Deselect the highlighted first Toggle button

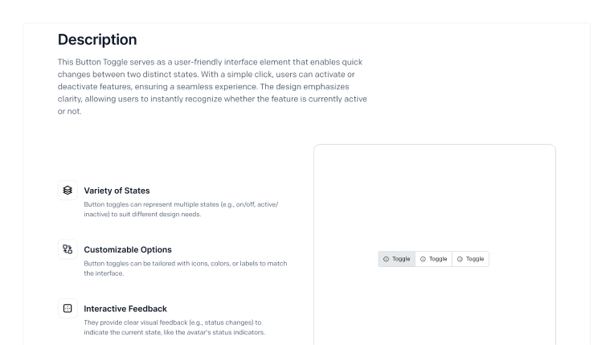point(397,259)
